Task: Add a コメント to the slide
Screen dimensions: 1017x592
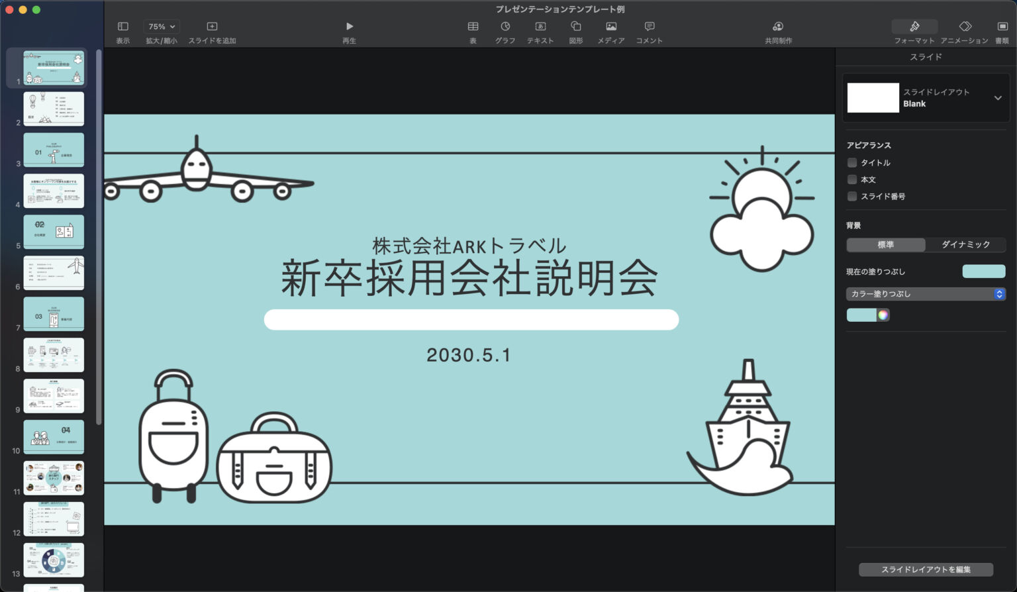Action: point(649,30)
